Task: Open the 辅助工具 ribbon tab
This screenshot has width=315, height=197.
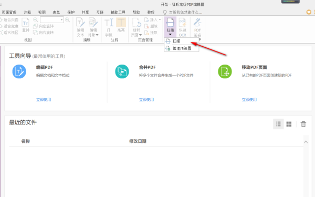Action: point(118,13)
